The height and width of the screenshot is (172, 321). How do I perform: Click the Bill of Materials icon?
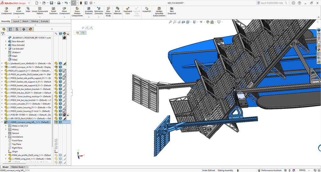point(118,11)
